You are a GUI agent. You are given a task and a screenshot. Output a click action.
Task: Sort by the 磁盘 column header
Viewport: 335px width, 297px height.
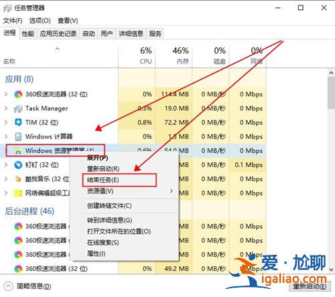pos(210,56)
